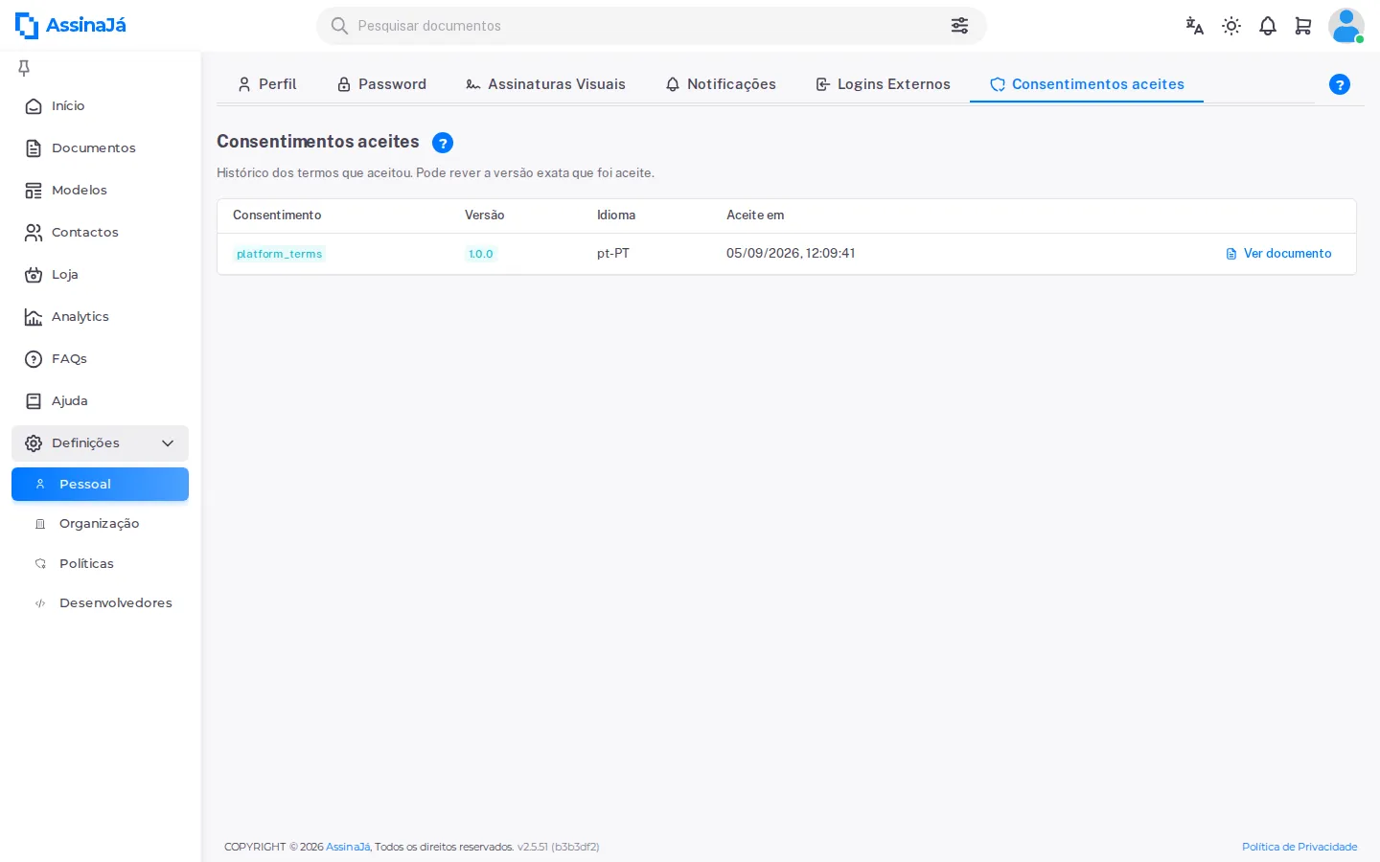The image size is (1380, 862).
Task: Click the pt-PT language cell
Action: (x=613, y=254)
